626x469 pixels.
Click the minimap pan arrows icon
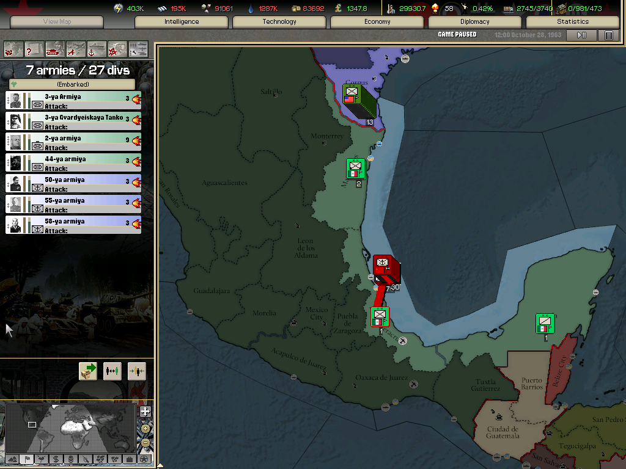[145, 412]
